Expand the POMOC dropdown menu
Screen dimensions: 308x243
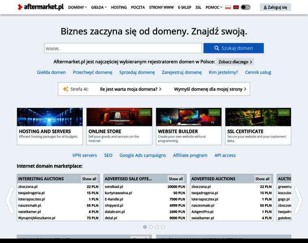(214, 7)
